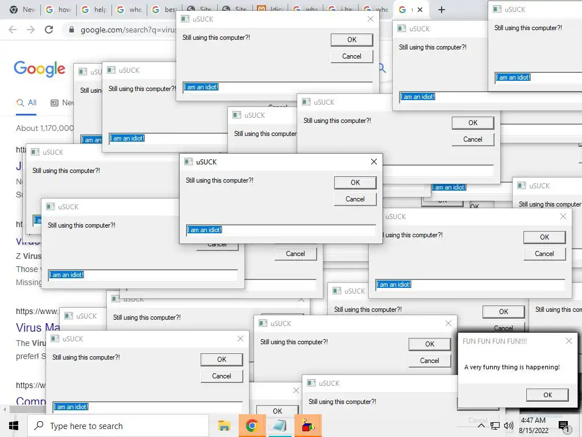Screen dimensions: 582x437
Task: Reload the Google search page
Action: (x=49, y=30)
